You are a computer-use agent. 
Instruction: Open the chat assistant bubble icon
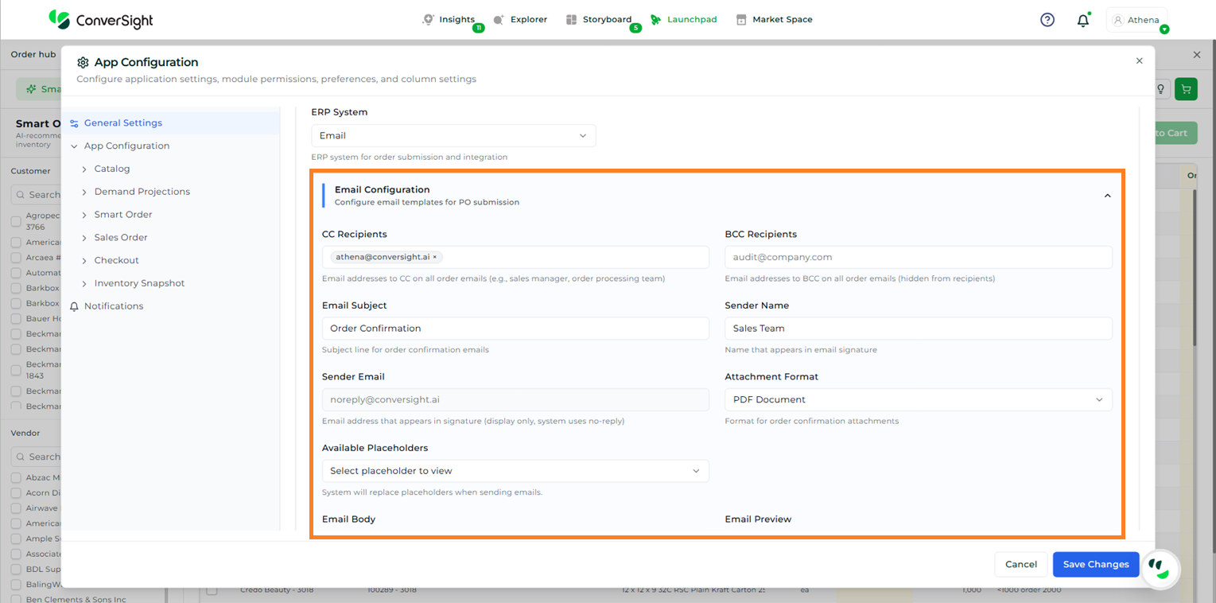[x=1160, y=568]
